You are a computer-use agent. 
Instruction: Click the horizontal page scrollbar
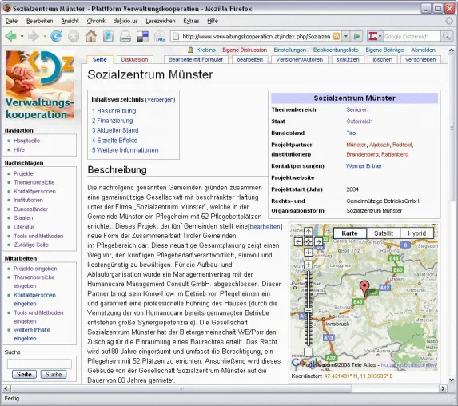pos(181,388)
